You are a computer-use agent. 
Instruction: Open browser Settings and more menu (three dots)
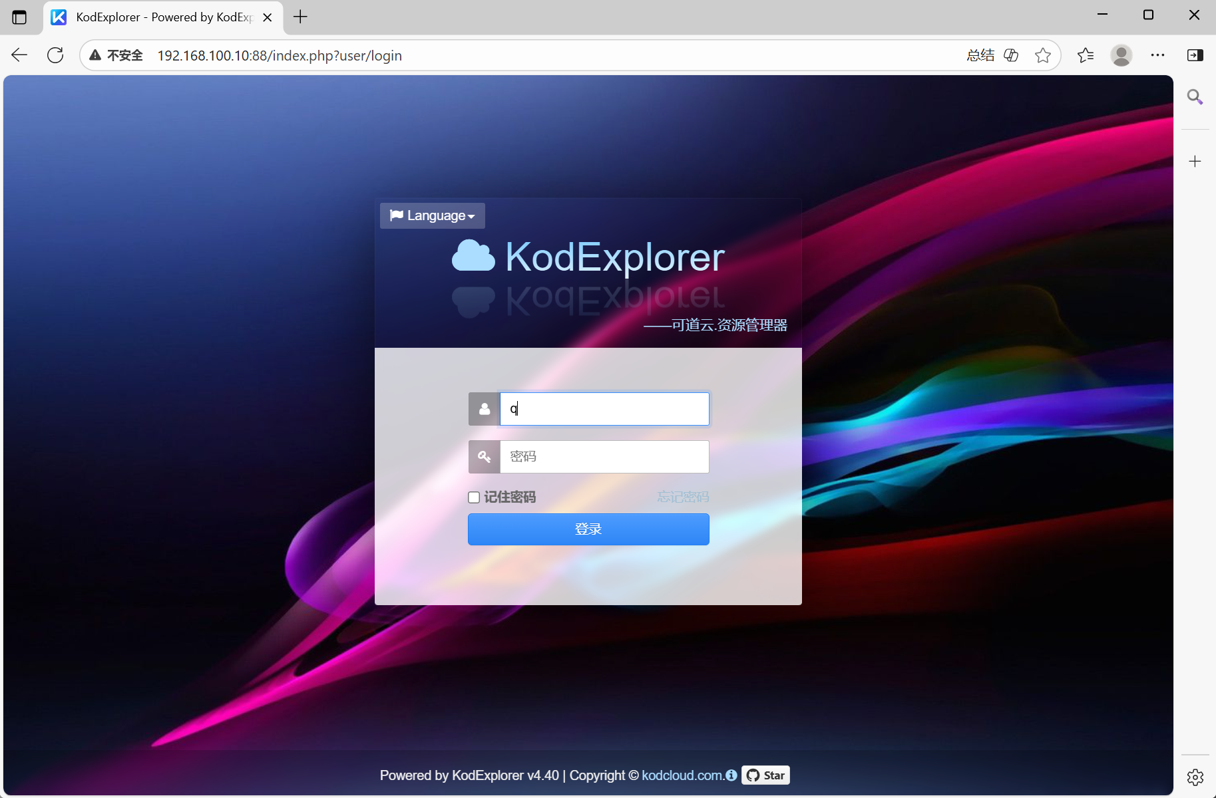1157,55
